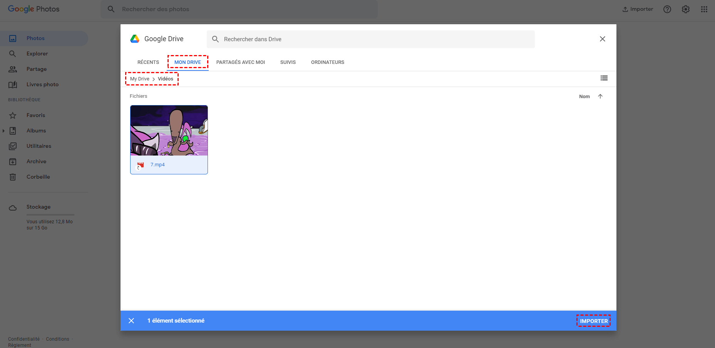
Task: Open the help question mark icon
Action: pos(667,9)
